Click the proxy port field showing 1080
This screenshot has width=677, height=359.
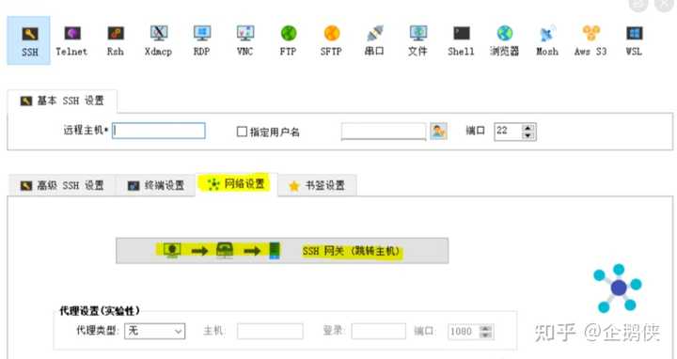coord(464,332)
